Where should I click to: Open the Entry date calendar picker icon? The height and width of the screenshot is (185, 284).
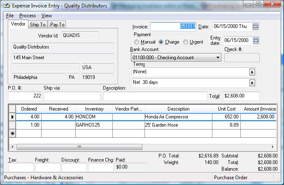pos(256,41)
